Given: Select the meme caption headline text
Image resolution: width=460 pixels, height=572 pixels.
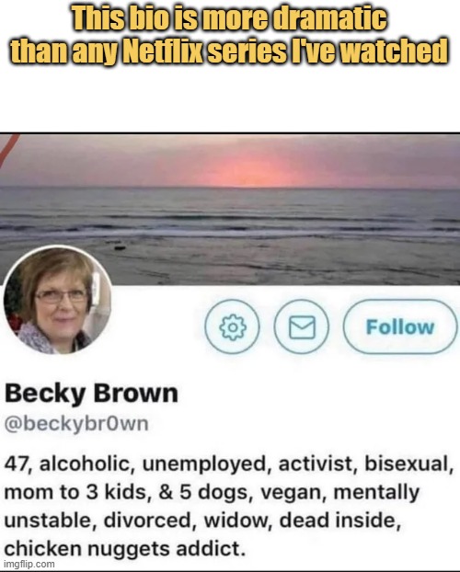Looking at the screenshot, I should [229, 35].
